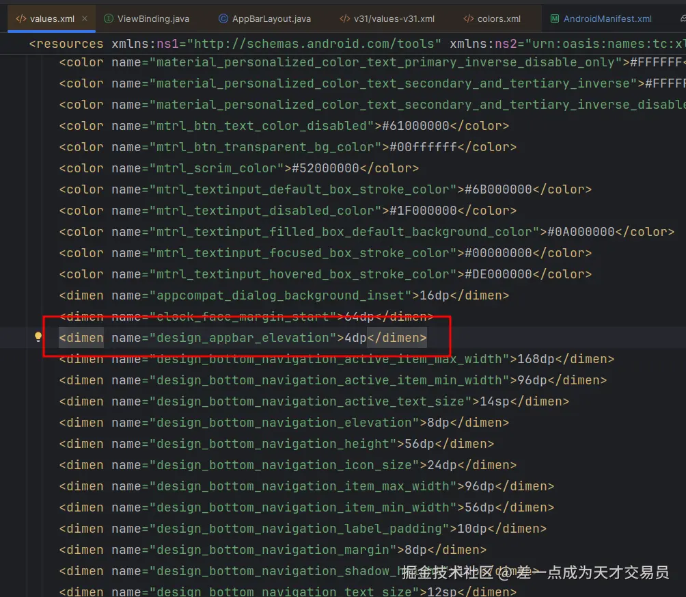Click the design_bottom_navigation_margin line
This screenshot has height=597, width=686.
point(273,550)
